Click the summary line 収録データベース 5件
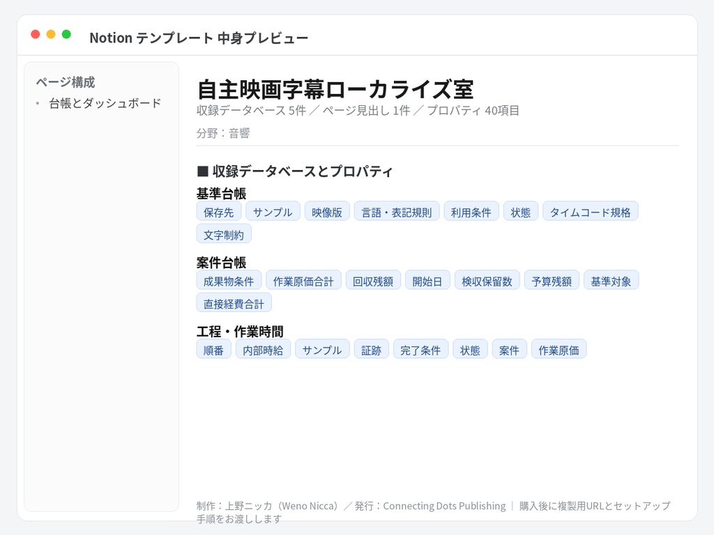Image resolution: width=714 pixels, height=535 pixels. (x=251, y=111)
